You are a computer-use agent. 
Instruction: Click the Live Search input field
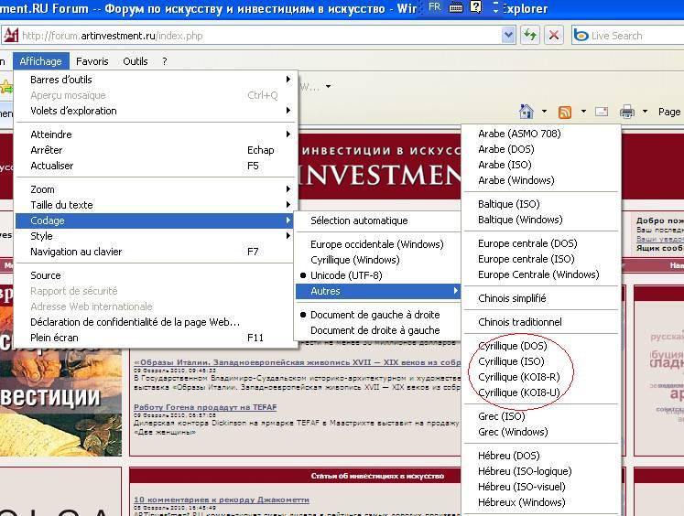coord(632,36)
